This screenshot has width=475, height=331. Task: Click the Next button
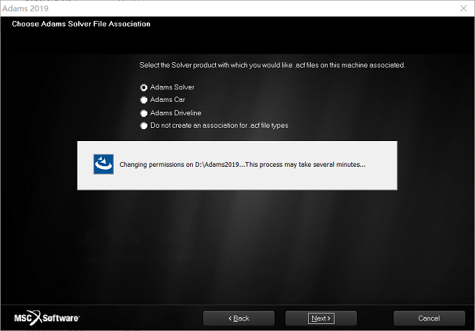tap(321, 318)
